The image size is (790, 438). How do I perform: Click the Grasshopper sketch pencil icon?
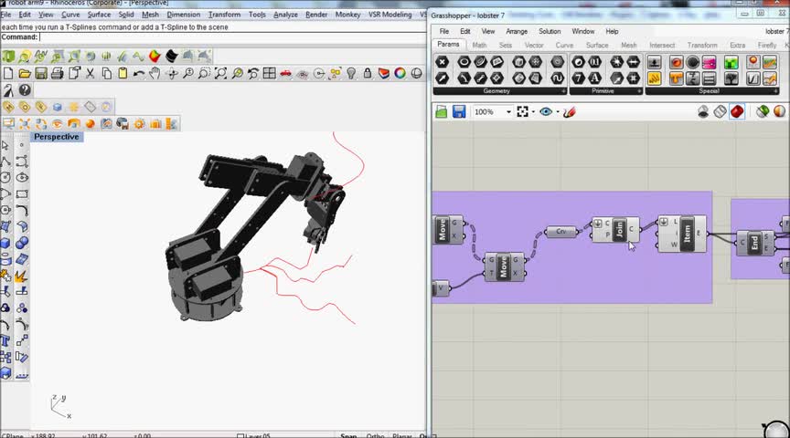coord(569,111)
